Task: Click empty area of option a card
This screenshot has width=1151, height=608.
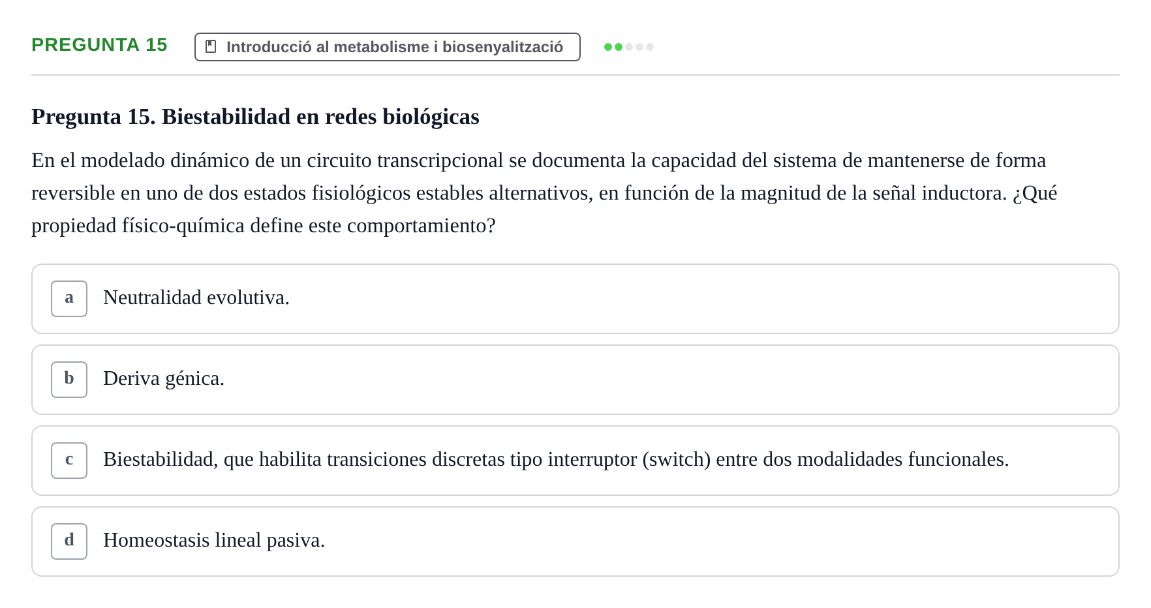Action: point(705,299)
